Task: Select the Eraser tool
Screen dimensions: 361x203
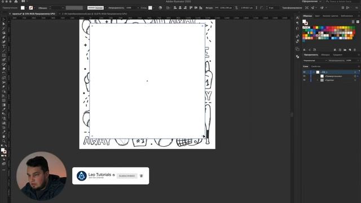Action: pyautogui.click(x=4, y=69)
